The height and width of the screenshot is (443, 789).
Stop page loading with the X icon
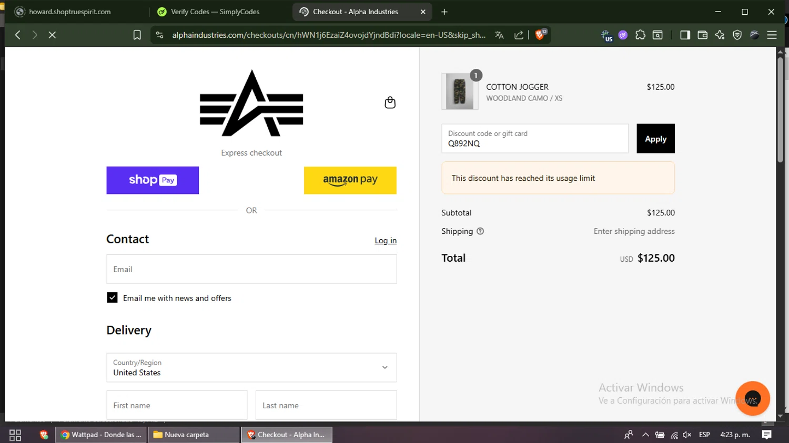tap(52, 35)
